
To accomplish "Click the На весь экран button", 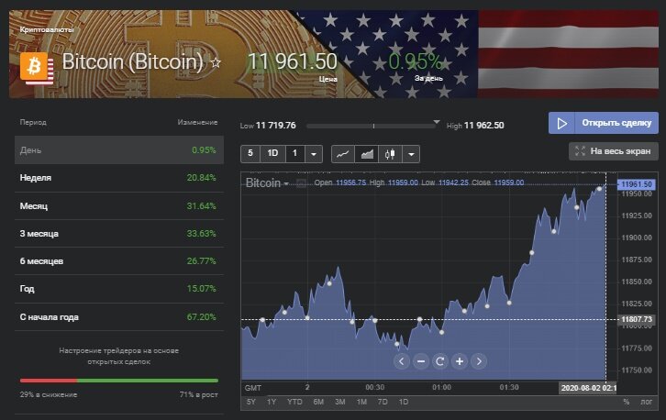I will (613, 151).
